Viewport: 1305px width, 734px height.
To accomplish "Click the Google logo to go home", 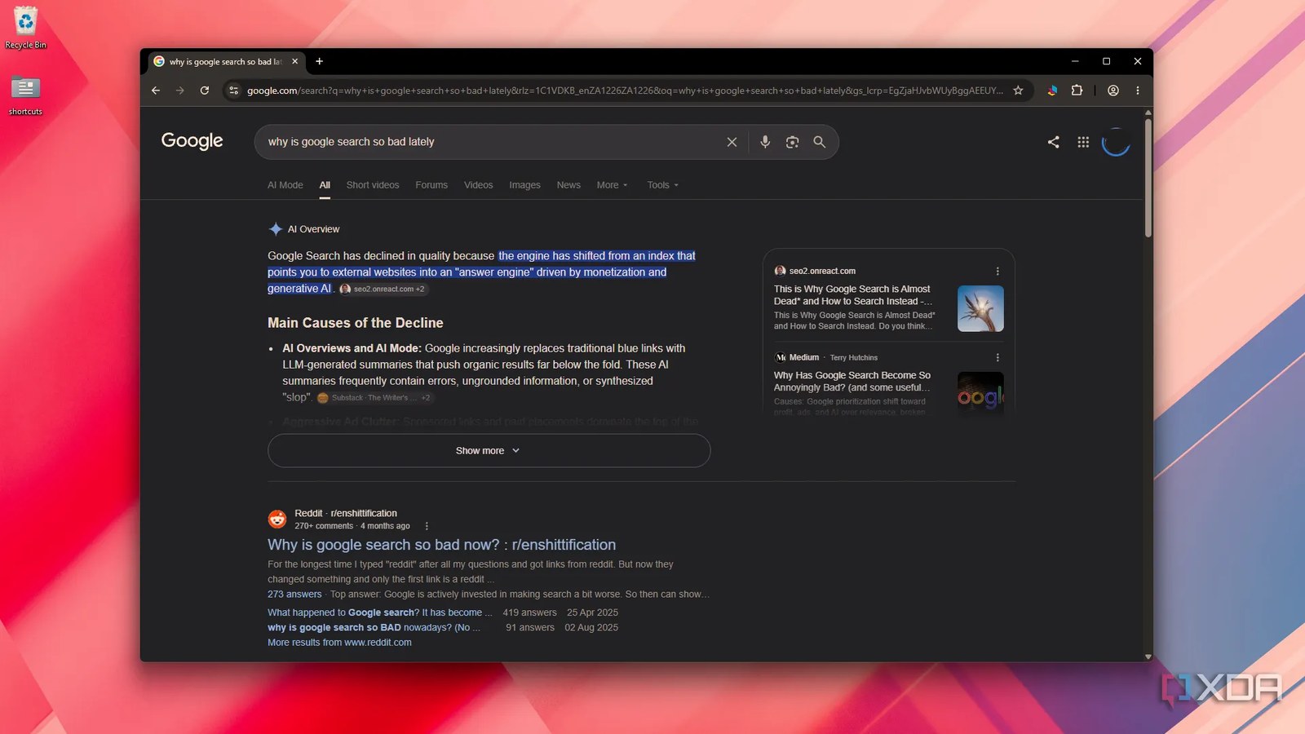I will tap(192, 141).
